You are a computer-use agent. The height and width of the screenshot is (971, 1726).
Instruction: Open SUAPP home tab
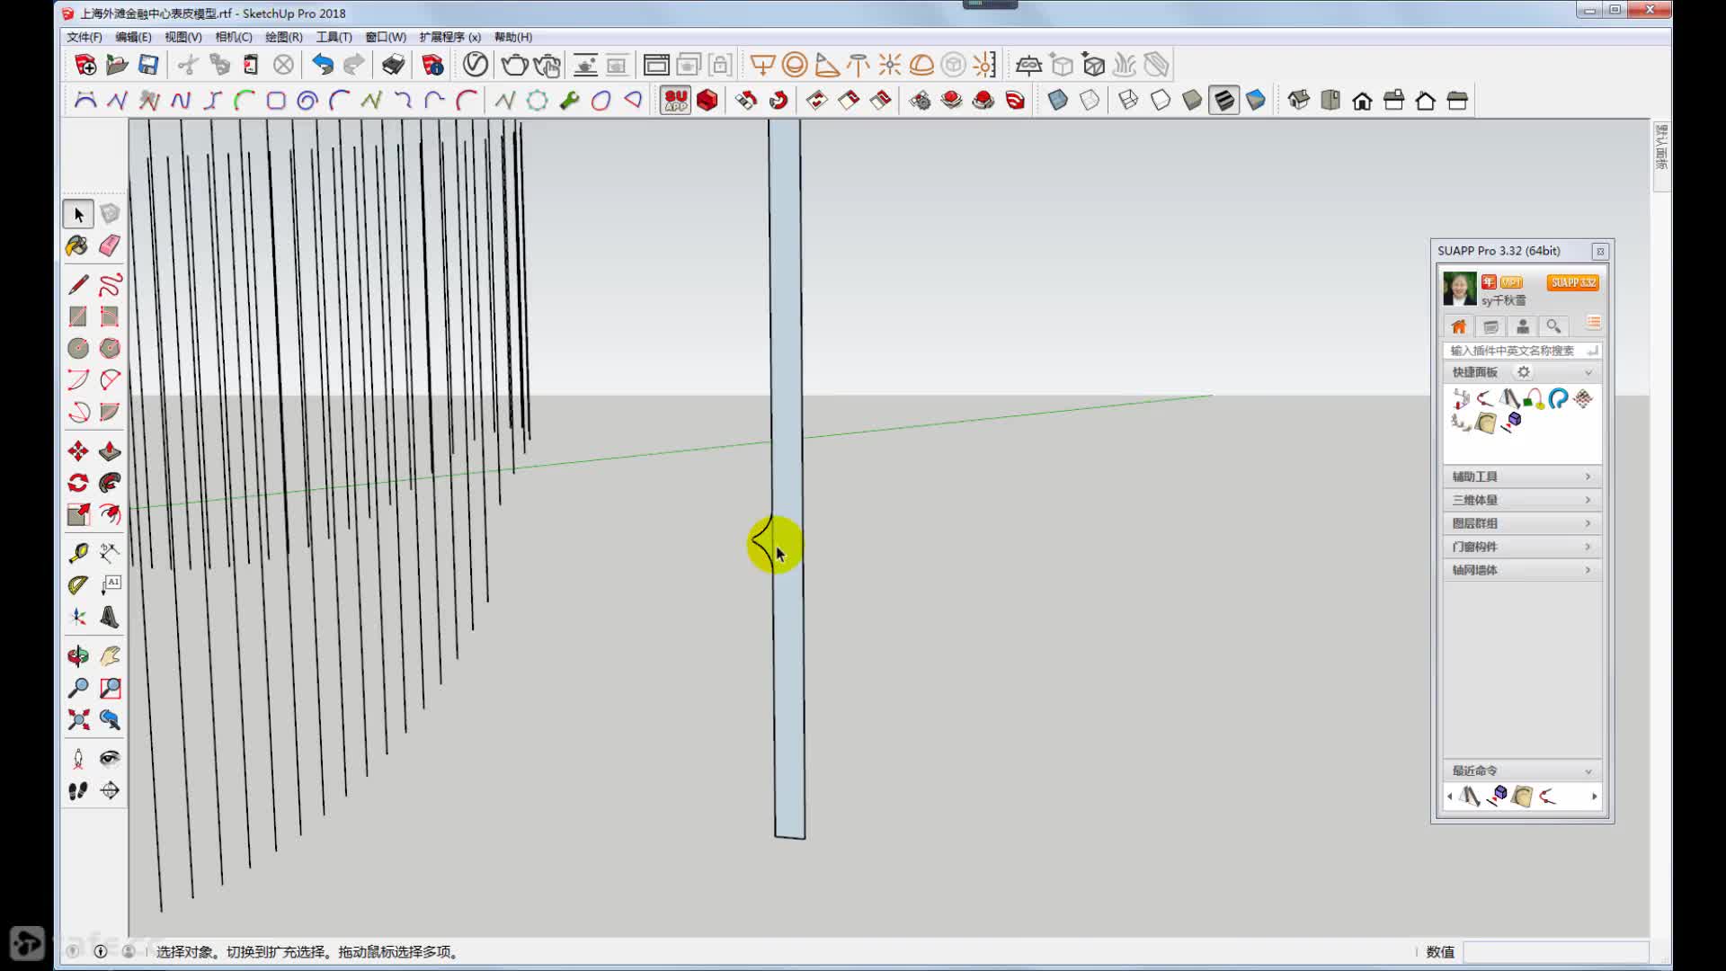[1458, 326]
